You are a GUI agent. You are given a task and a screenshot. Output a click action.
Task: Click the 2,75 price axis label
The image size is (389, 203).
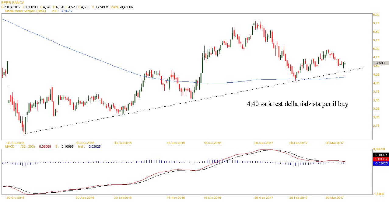pyautogui.click(x=376, y=126)
